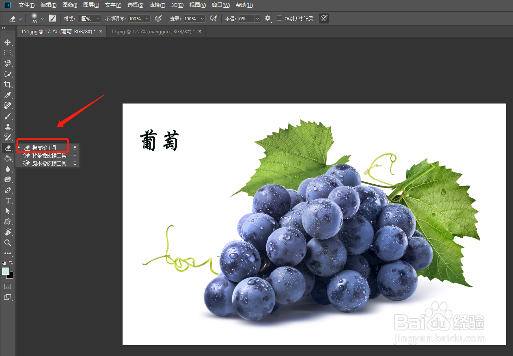
Task: Select the Clone Stamp tool
Action: [7, 127]
